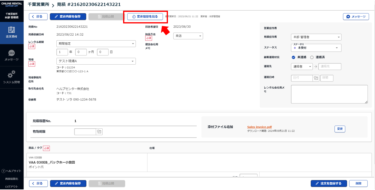Open 注文受付 from the sidebar

[x=12, y=32]
